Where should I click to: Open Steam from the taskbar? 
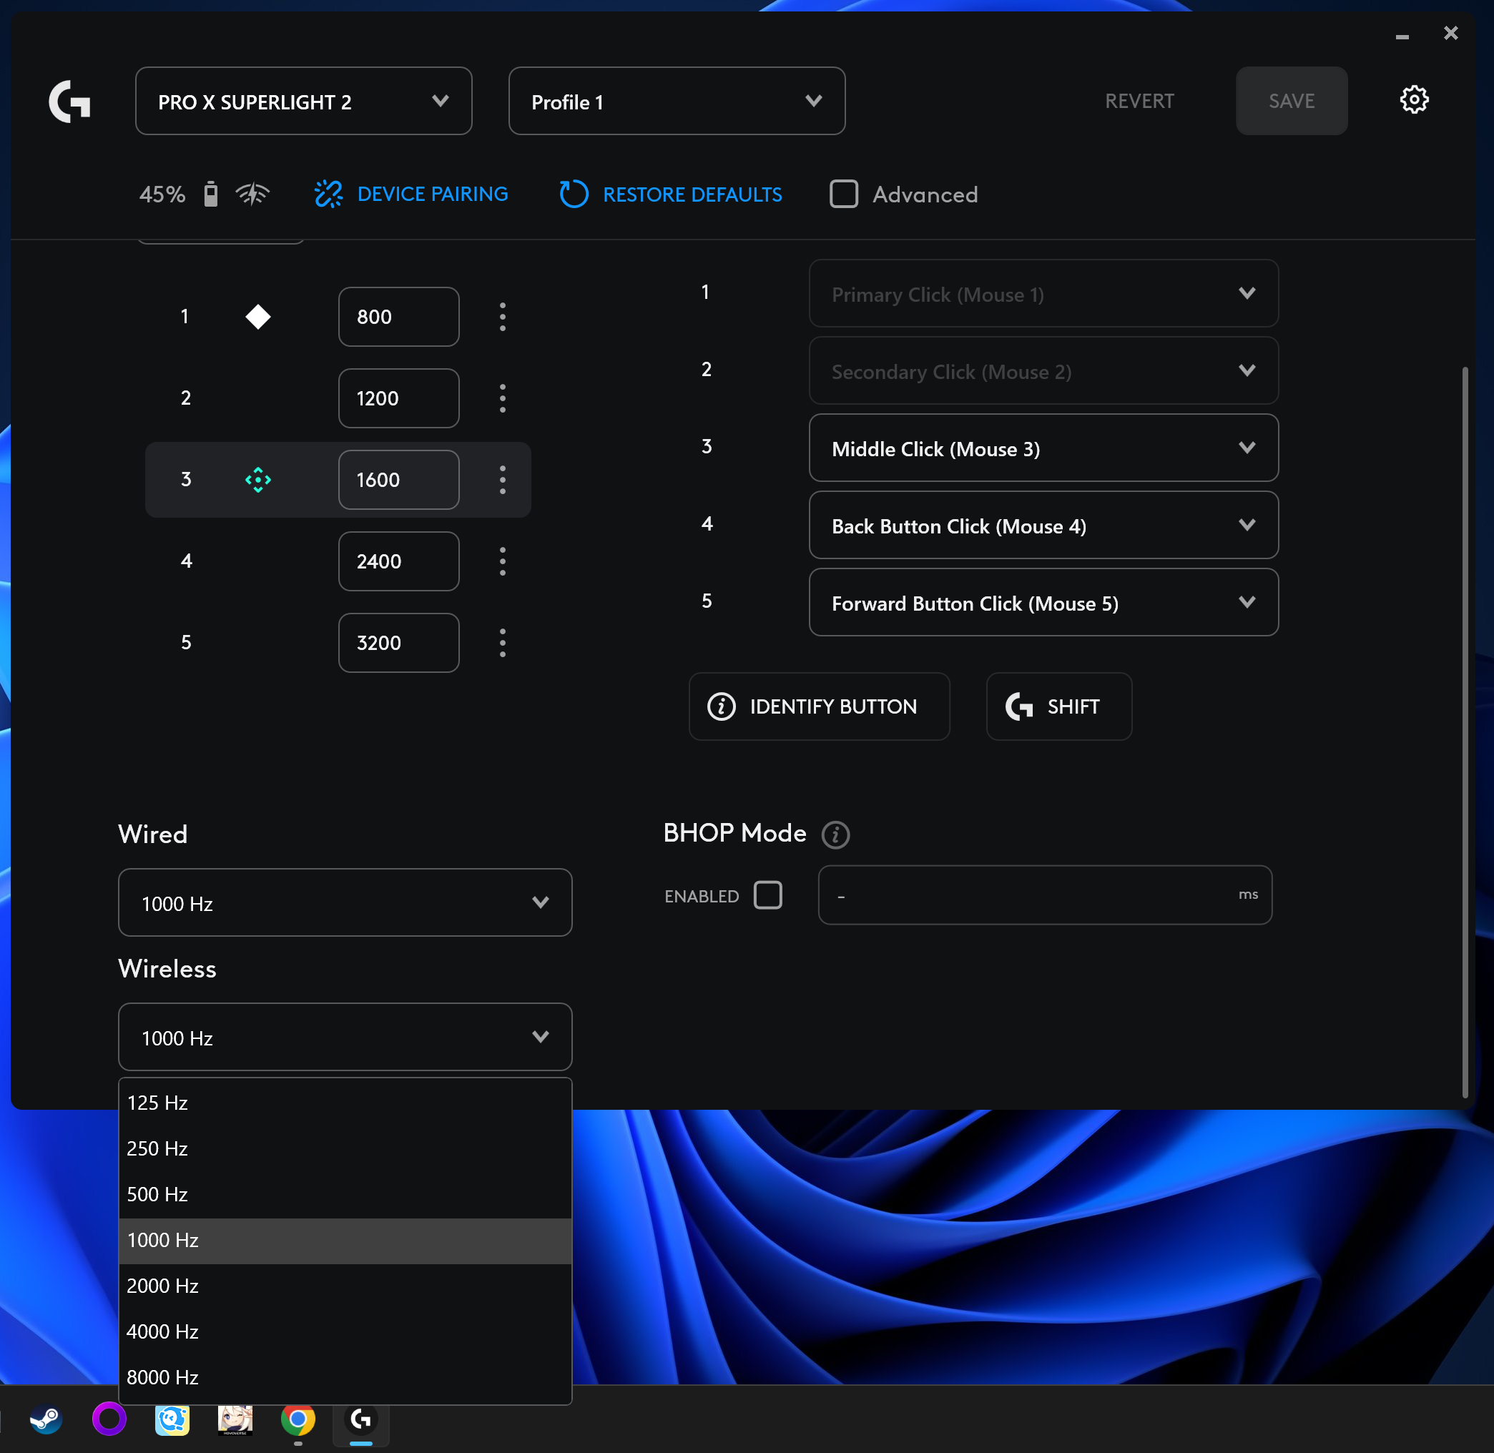pyautogui.click(x=46, y=1419)
